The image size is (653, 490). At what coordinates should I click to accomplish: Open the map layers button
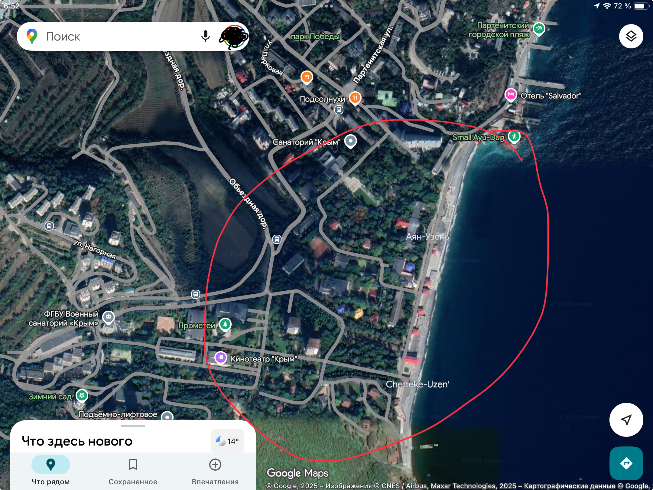coord(631,36)
